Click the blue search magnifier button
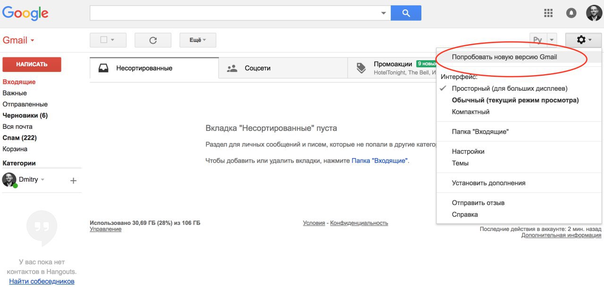The width and height of the screenshot is (604, 294). click(x=406, y=13)
